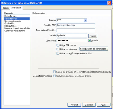The image size is (113, 109).
Task: Test connection with Prueba button
Action: click(x=93, y=36)
